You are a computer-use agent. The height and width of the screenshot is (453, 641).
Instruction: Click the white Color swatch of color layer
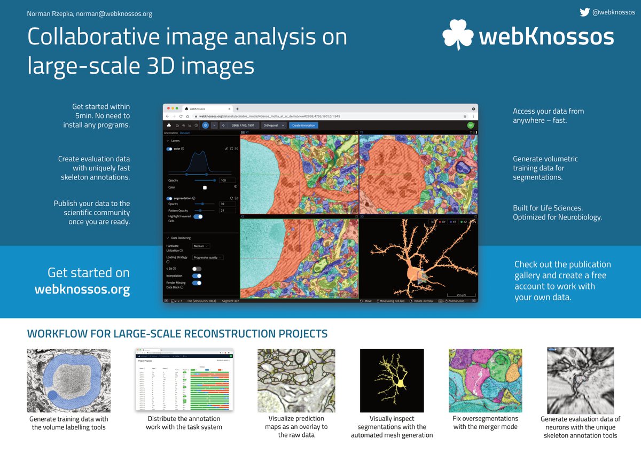pyautogui.click(x=205, y=188)
